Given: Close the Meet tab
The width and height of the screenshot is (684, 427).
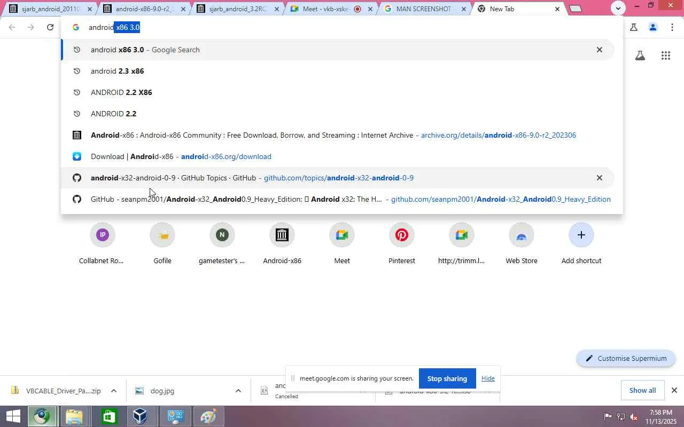Looking at the screenshot, I should (x=370, y=9).
